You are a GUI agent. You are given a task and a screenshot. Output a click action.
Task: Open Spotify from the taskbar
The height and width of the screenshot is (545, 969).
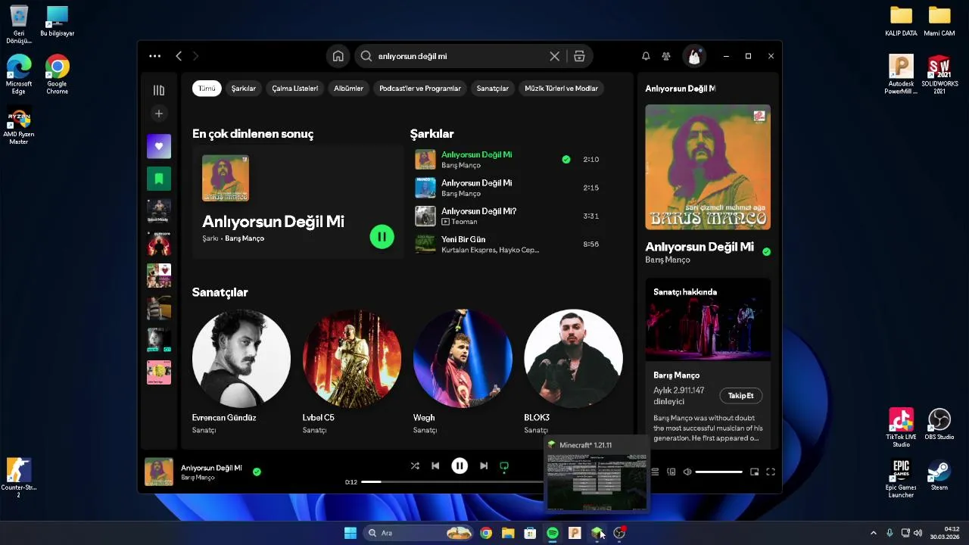click(553, 533)
